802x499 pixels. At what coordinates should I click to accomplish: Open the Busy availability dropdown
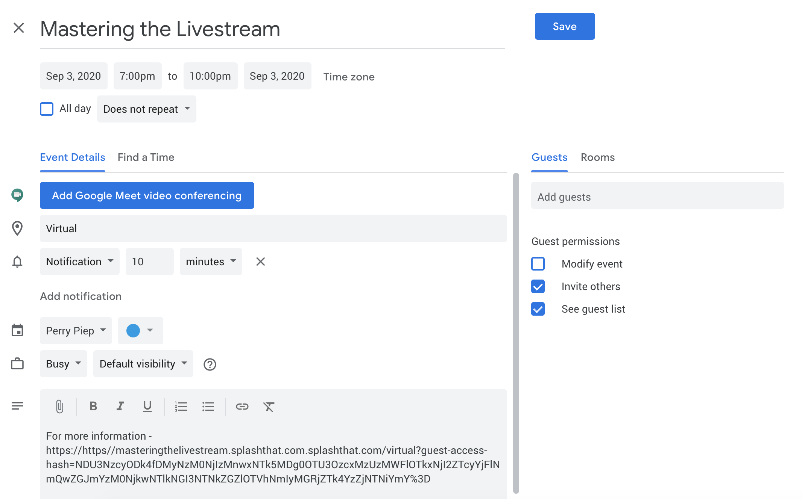point(64,364)
